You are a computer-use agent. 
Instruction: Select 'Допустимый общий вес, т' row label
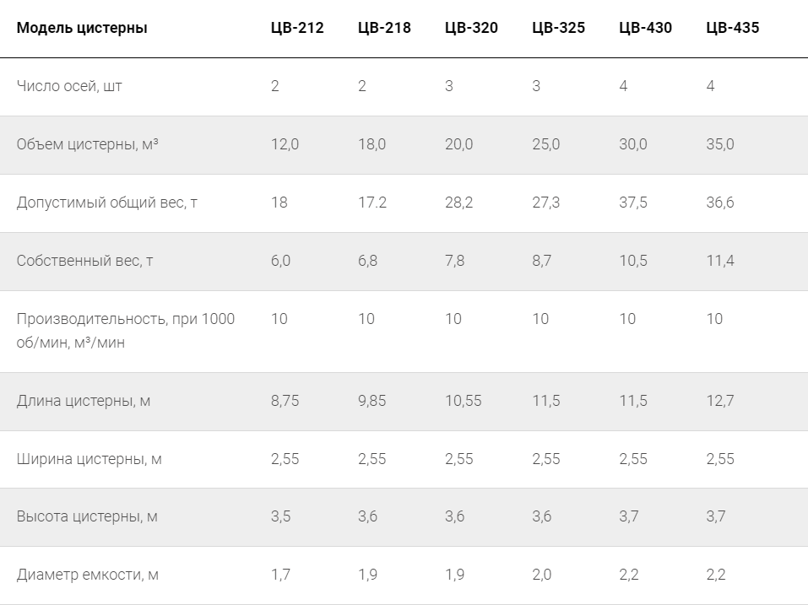coord(107,203)
